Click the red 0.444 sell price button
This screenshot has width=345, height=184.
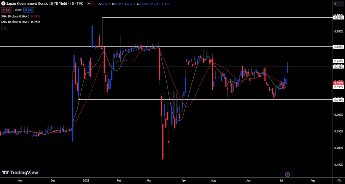6,10
